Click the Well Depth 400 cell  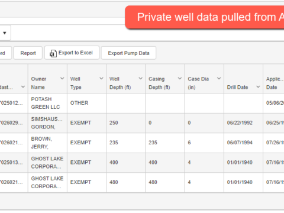126,163
